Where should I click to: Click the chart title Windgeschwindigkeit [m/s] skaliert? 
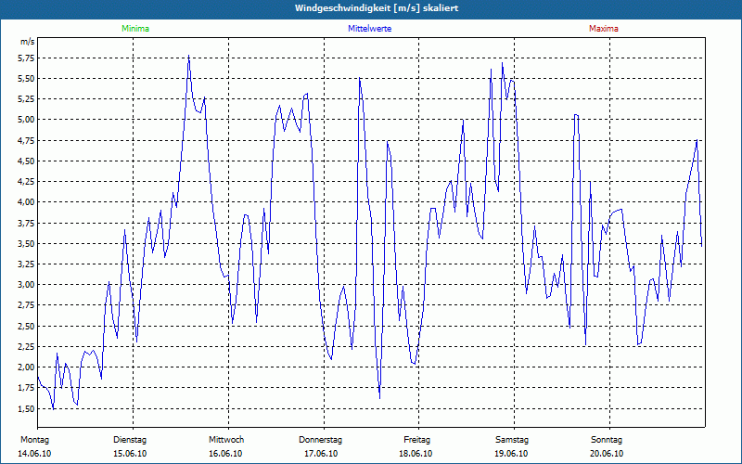tap(377, 8)
